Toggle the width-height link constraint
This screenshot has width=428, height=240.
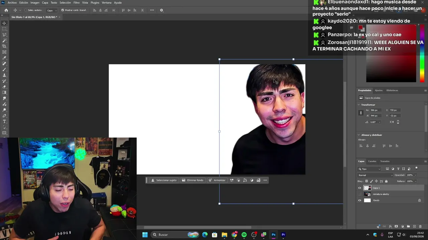pyautogui.click(x=361, y=113)
